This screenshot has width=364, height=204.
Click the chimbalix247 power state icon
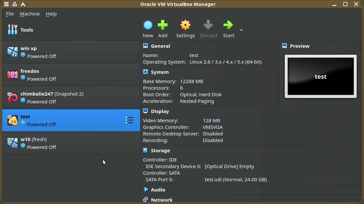click(x=23, y=100)
